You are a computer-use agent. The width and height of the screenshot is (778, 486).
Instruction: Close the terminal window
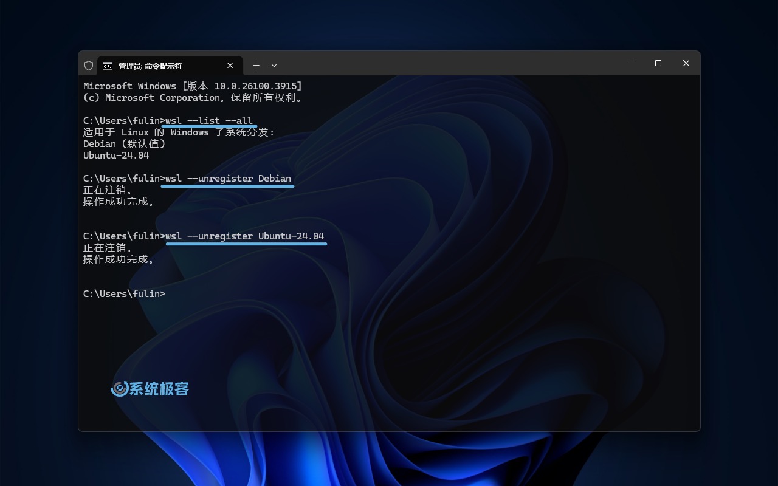(x=686, y=63)
